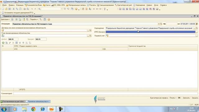
Task: Click into the Комментарий input field
Action: tap(105, 93)
